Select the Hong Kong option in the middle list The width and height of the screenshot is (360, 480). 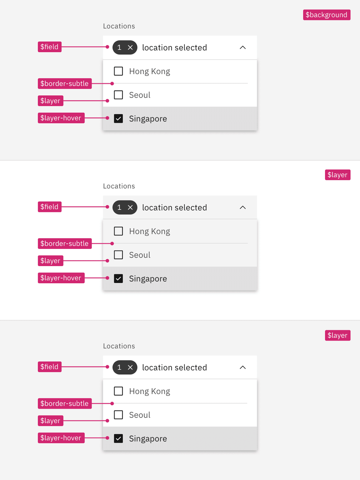tap(149, 231)
